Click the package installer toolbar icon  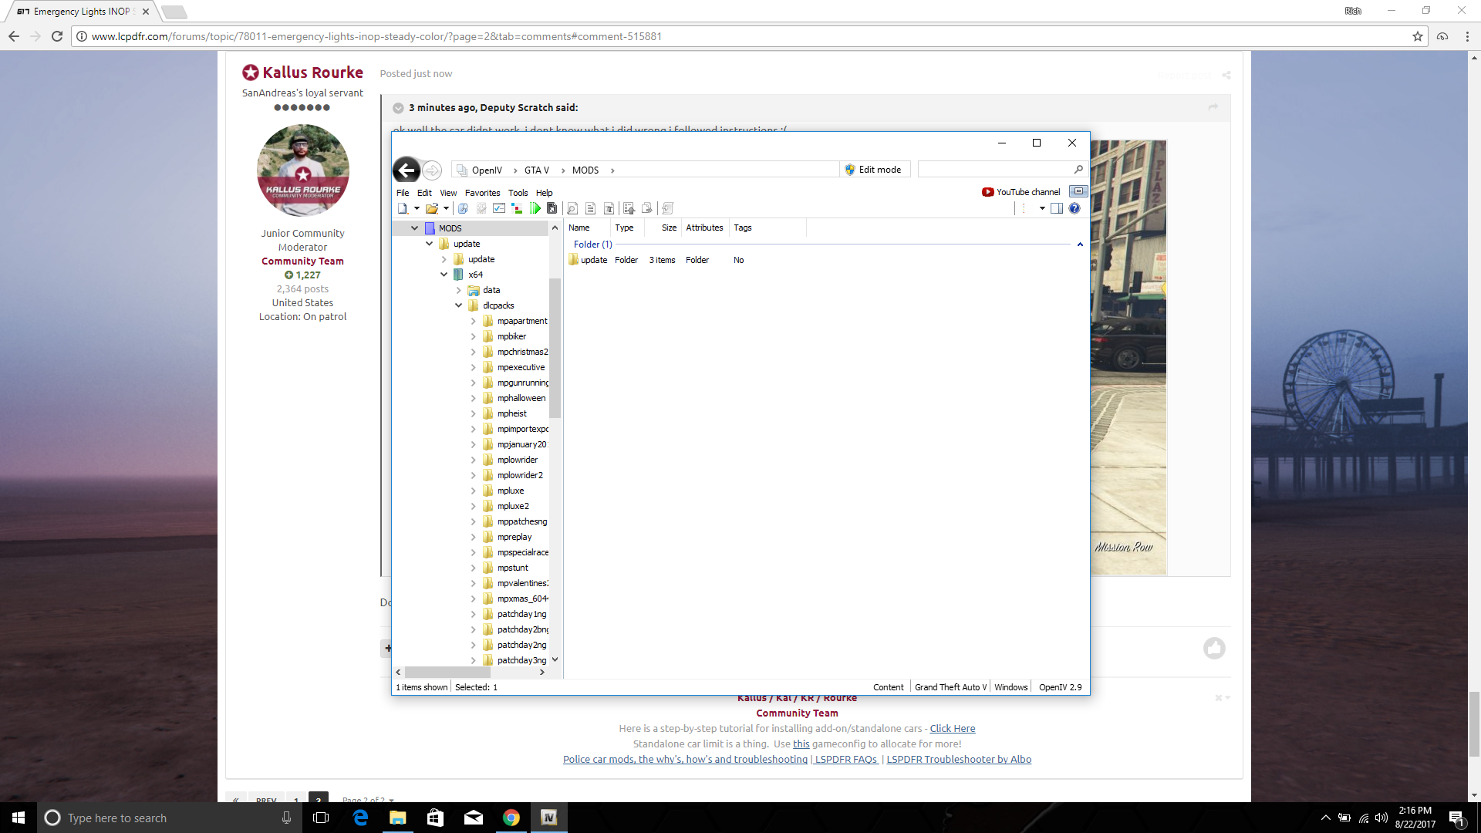tap(552, 208)
